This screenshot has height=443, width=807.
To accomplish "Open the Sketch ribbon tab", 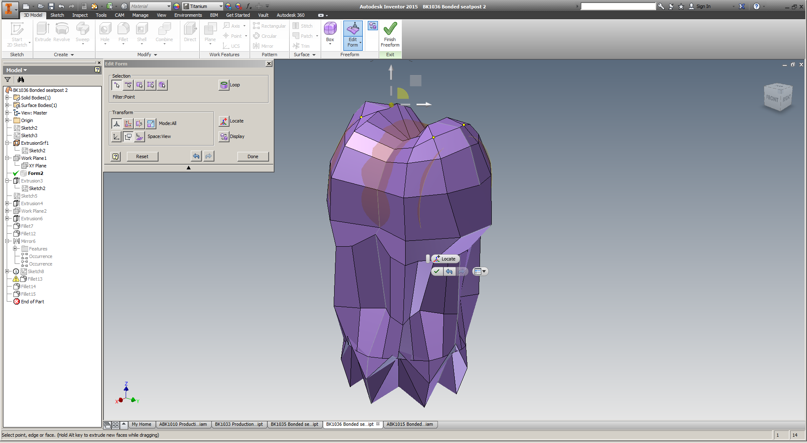I will (x=57, y=15).
